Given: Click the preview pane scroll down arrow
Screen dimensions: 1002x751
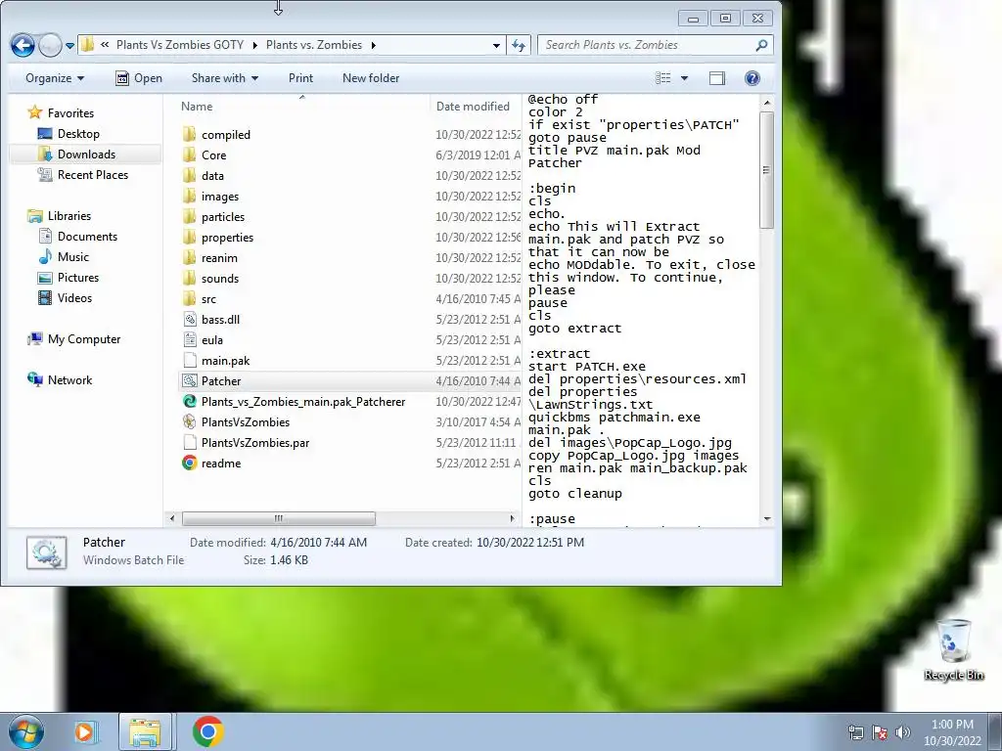Looking at the screenshot, I should pos(767,519).
